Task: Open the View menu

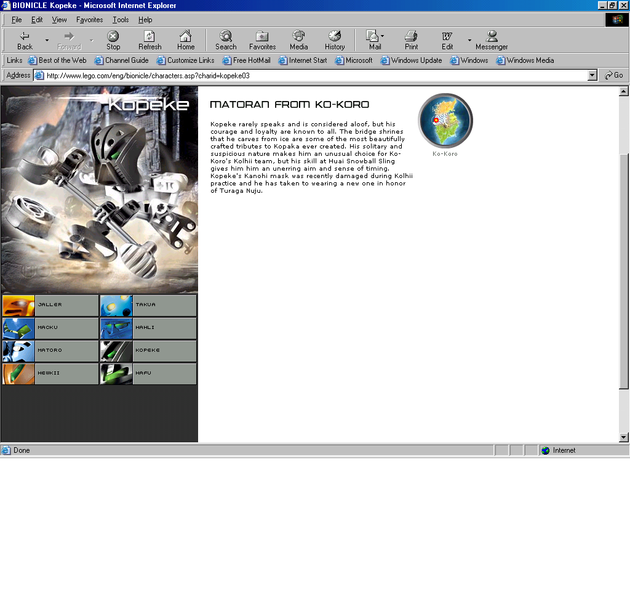Action: [59, 20]
